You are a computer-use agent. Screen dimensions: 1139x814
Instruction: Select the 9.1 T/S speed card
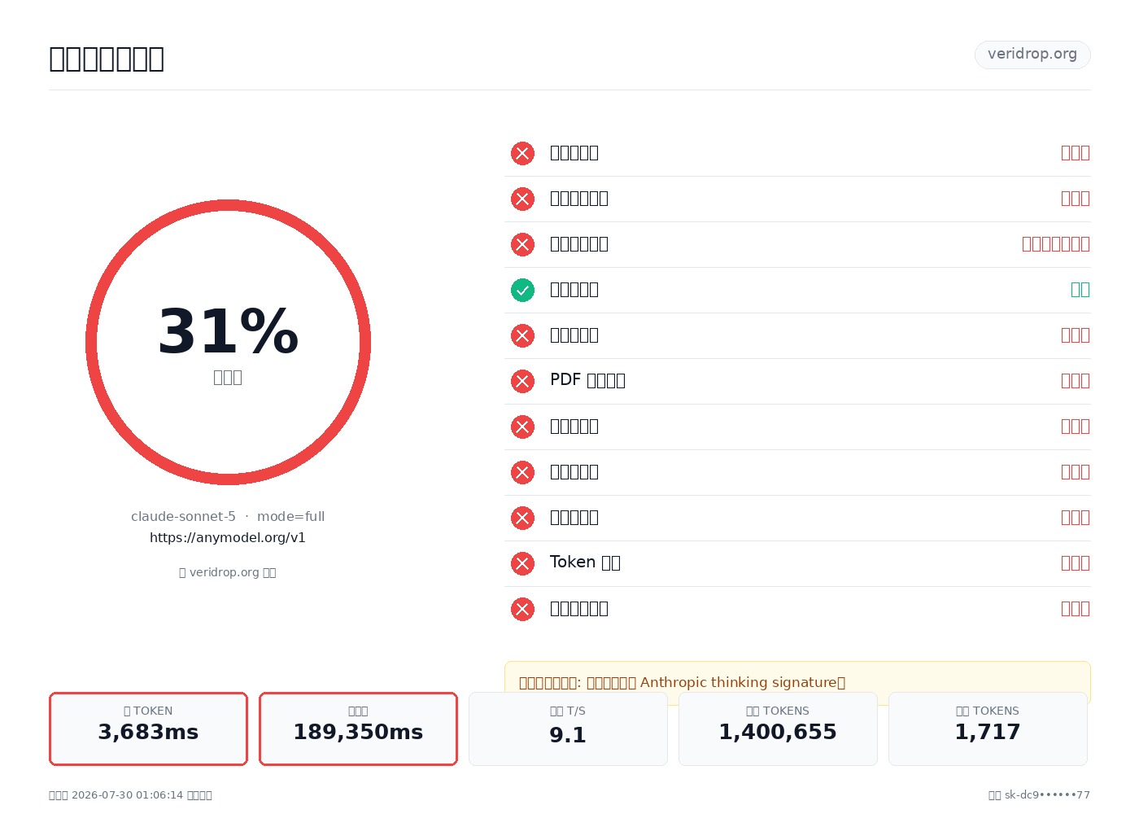click(568, 729)
